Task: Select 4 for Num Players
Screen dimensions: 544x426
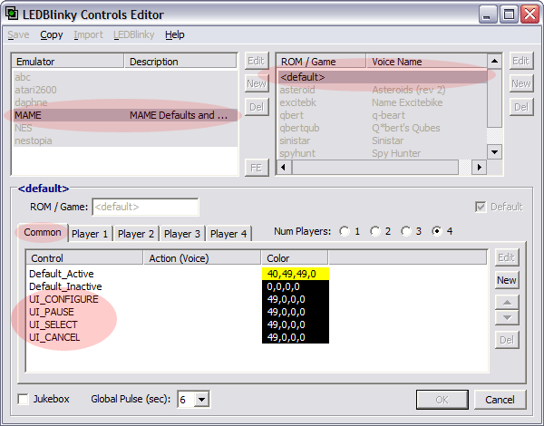Action: pyautogui.click(x=437, y=231)
